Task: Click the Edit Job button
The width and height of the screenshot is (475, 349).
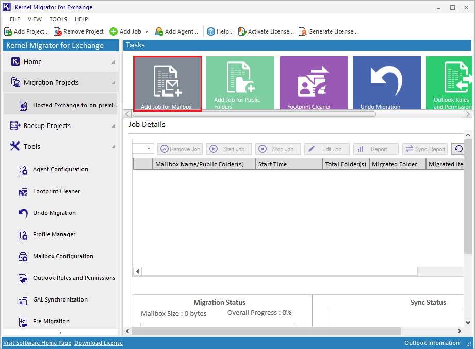Action: [x=327, y=149]
